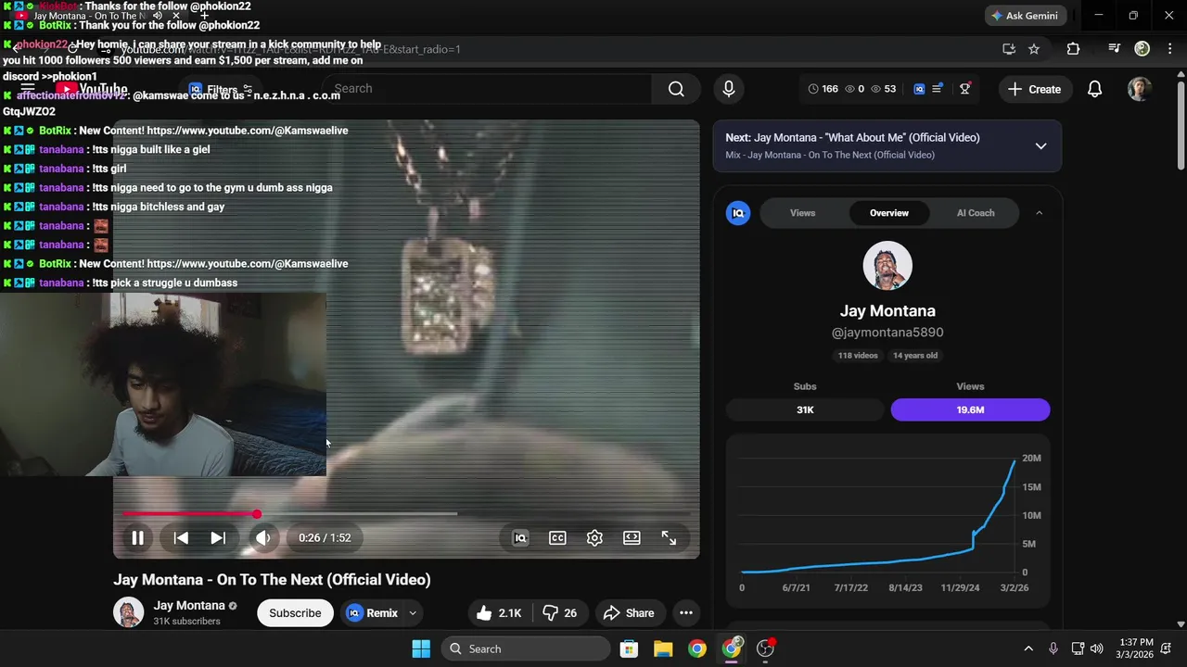Image resolution: width=1187 pixels, height=667 pixels.
Task: Click the video progress bar scrubber
Action: [257, 514]
